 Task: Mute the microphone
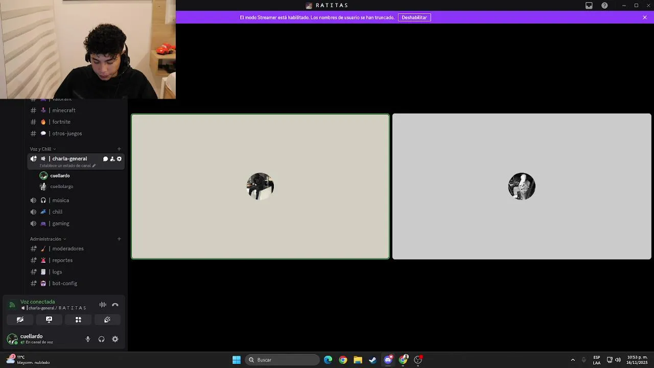point(88,339)
